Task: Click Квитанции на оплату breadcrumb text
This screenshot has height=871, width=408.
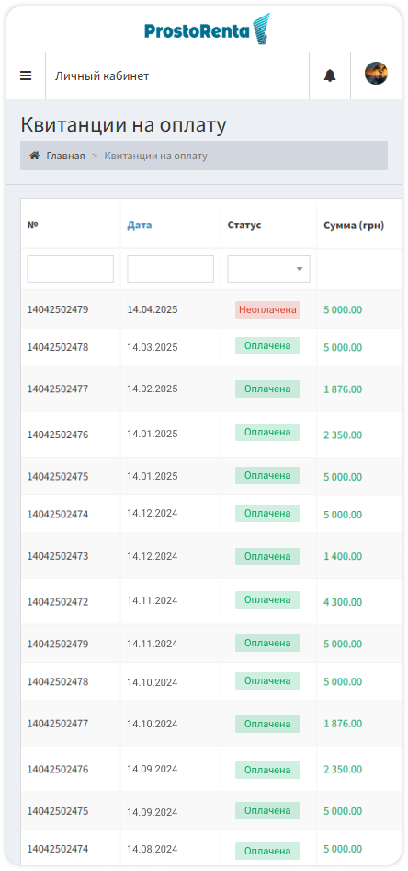Action: tap(156, 157)
